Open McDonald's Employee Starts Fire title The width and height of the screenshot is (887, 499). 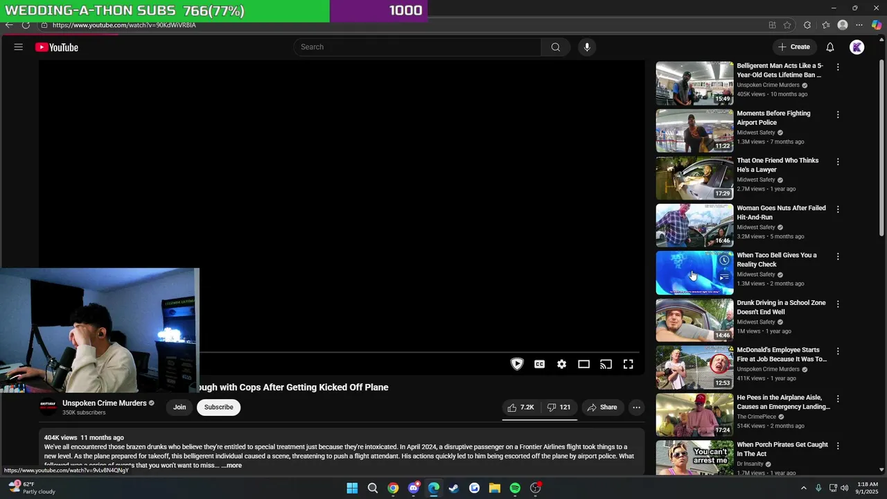[x=782, y=355]
